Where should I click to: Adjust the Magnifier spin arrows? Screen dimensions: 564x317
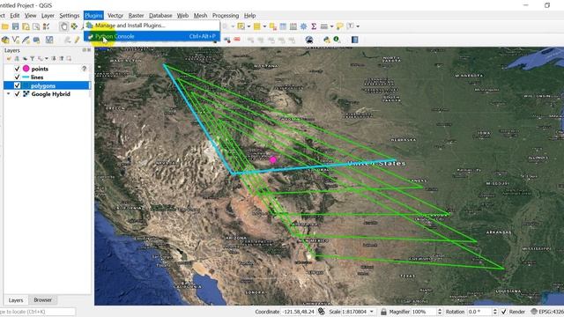[440, 312]
